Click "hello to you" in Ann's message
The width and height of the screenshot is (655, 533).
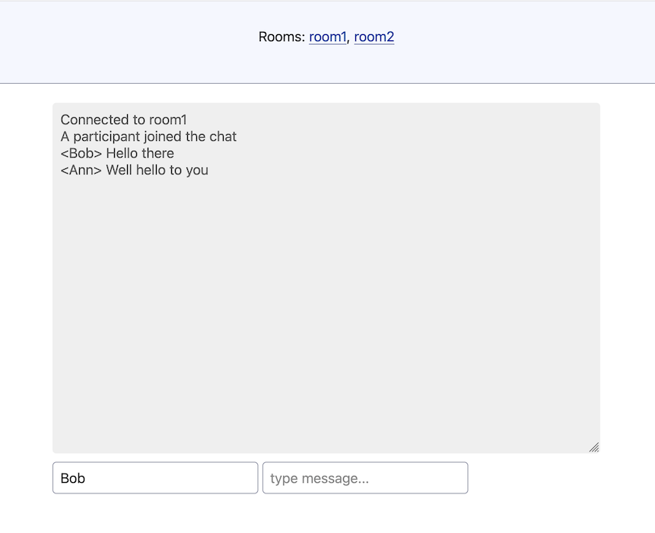click(x=172, y=170)
